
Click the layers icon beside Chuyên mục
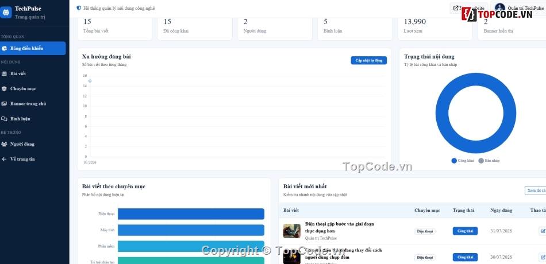tap(4, 89)
